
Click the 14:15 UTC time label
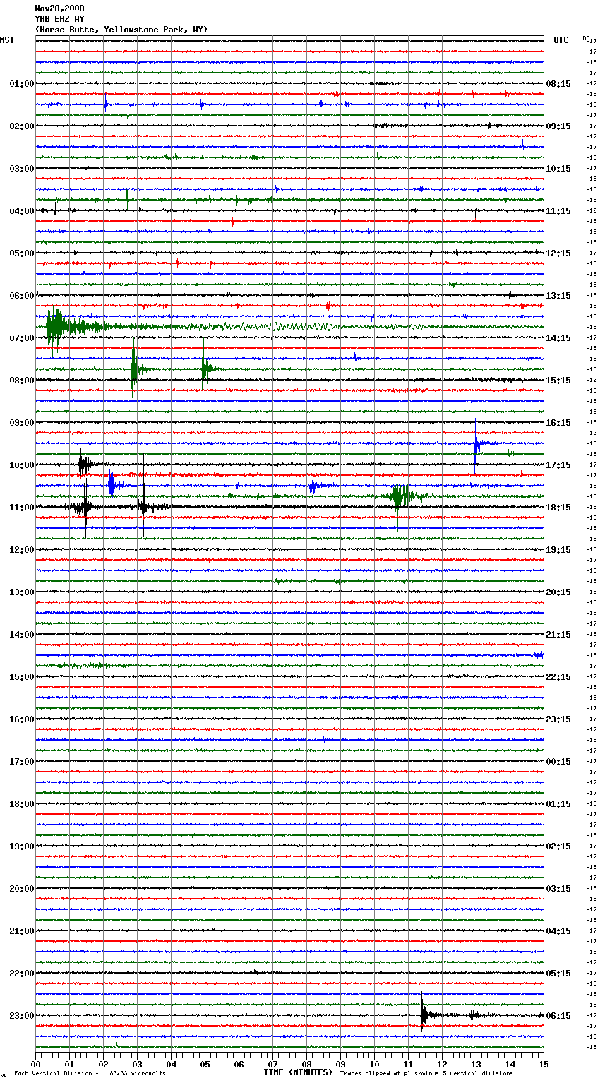coord(558,338)
